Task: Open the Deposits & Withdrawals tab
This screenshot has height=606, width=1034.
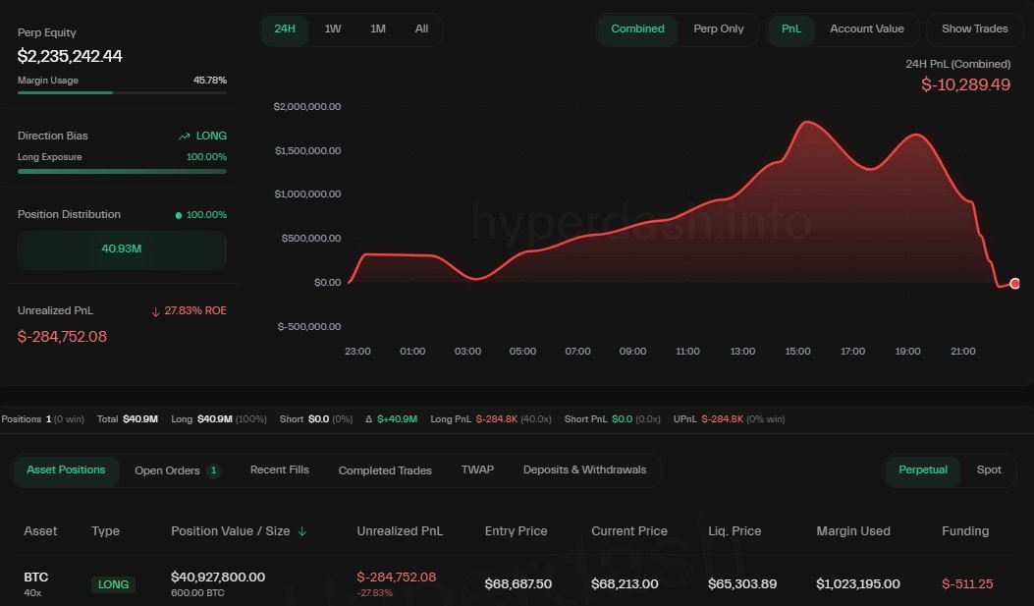Action: 584,470
